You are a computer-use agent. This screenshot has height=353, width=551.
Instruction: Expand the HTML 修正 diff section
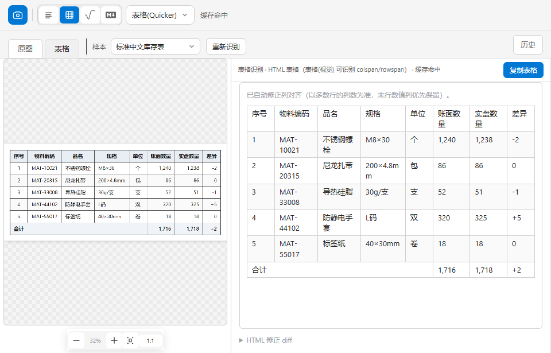click(266, 340)
